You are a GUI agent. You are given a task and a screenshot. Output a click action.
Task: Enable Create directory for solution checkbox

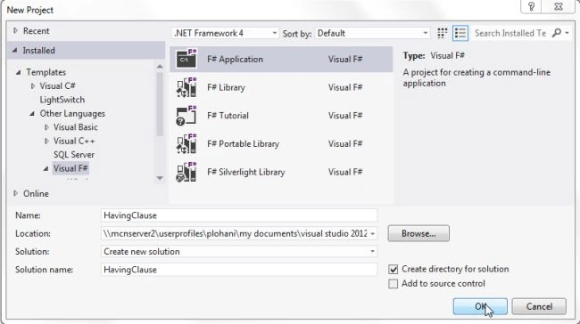(x=394, y=270)
